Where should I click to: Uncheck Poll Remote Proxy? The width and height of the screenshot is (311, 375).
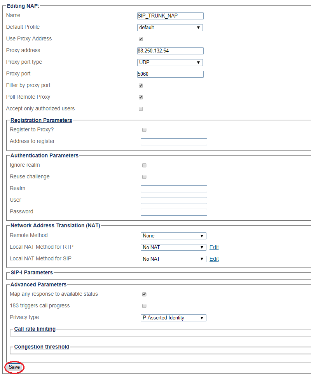tap(141, 97)
